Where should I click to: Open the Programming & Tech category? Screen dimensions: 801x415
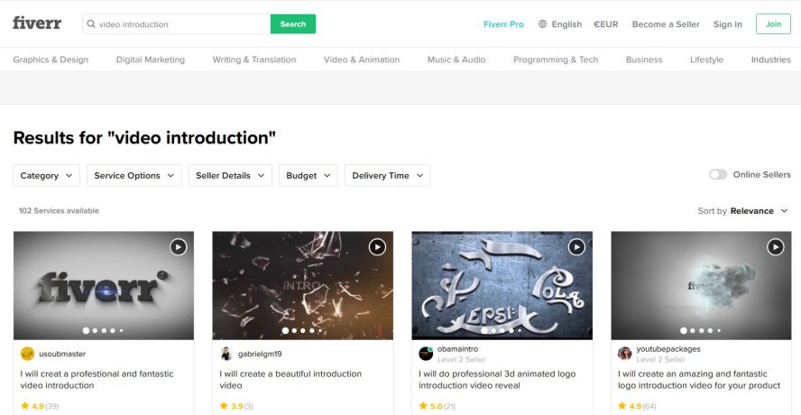click(x=556, y=60)
